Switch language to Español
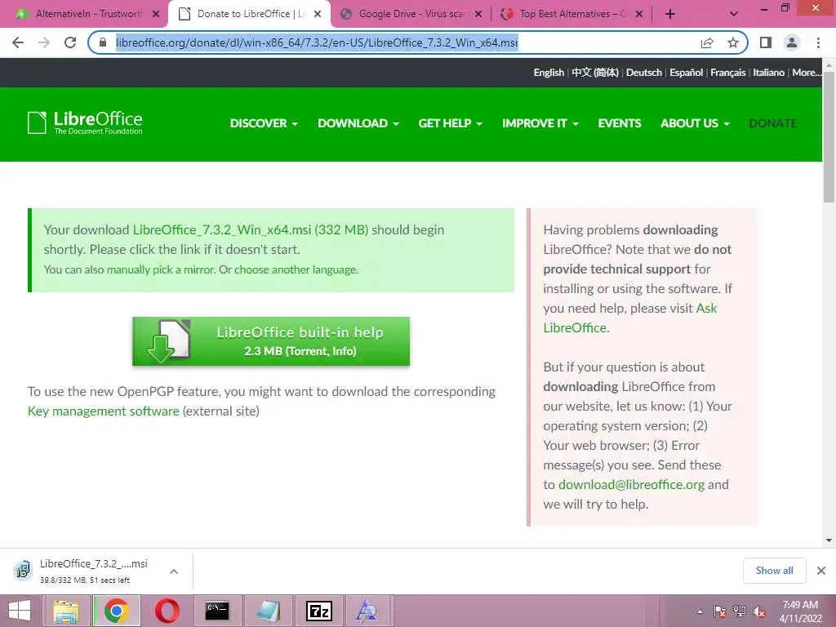 click(x=686, y=73)
